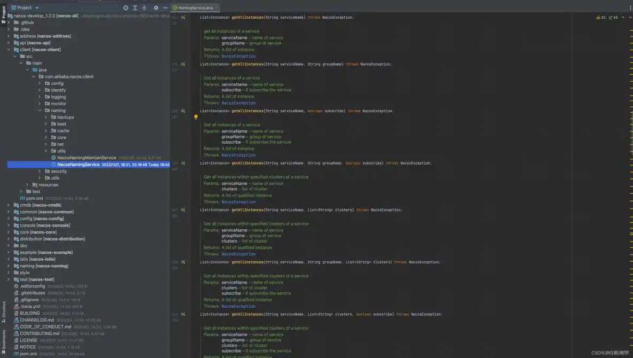
Task: Select the resources folder
Action: tap(49, 185)
